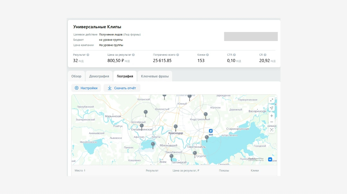The height and width of the screenshot is (194, 347).
Task: Select the map pin near Индустриальный
Action: 206,114
